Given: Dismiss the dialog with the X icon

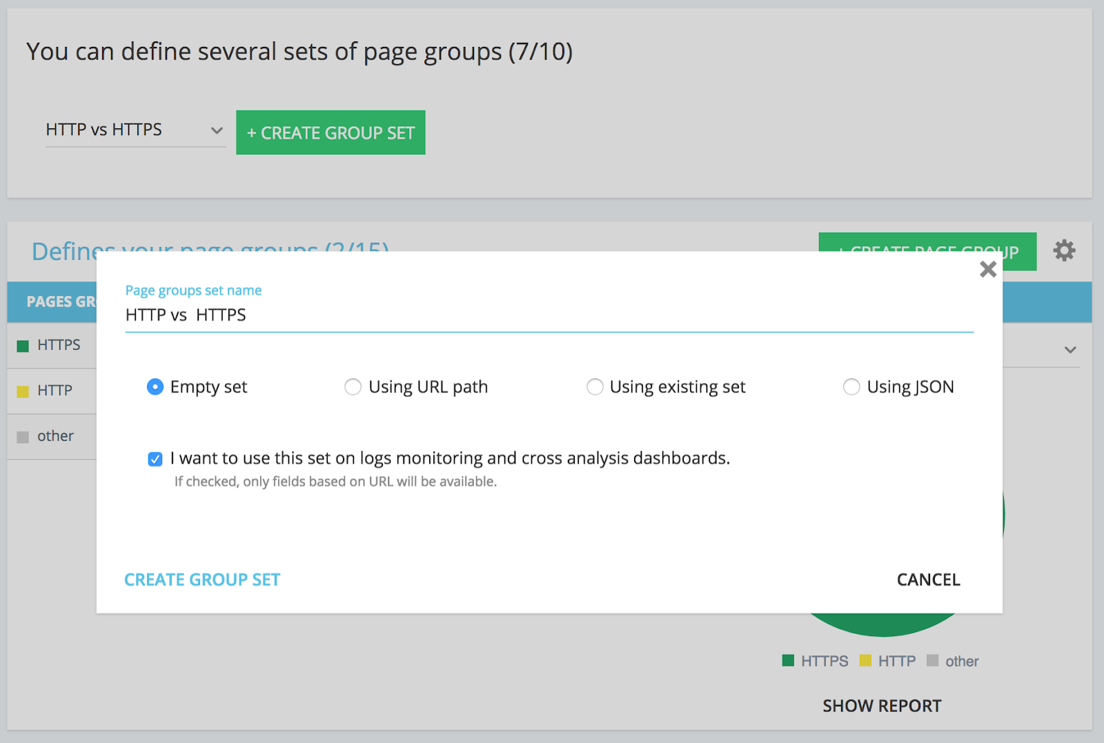Looking at the screenshot, I should point(987,269).
